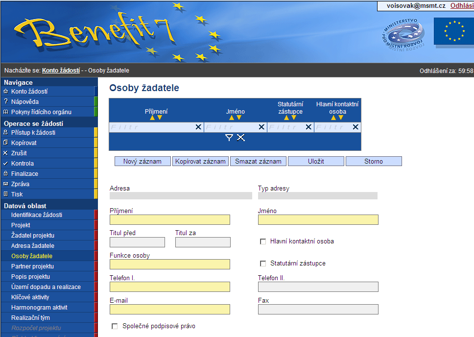The width and height of the screenshot is (474, 337).
Task: Check the Hlavní kontaktní osoba checkbox
Action: pyautogui.click(x=263, y=241)
